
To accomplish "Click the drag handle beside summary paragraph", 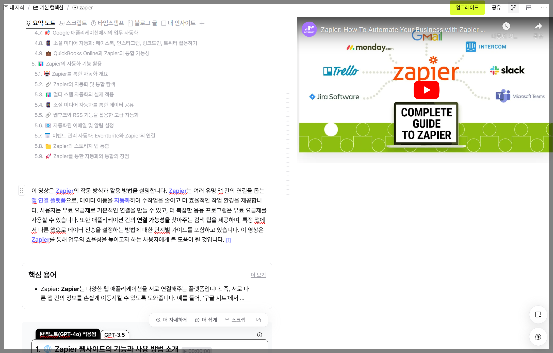I will coord(22,190).
